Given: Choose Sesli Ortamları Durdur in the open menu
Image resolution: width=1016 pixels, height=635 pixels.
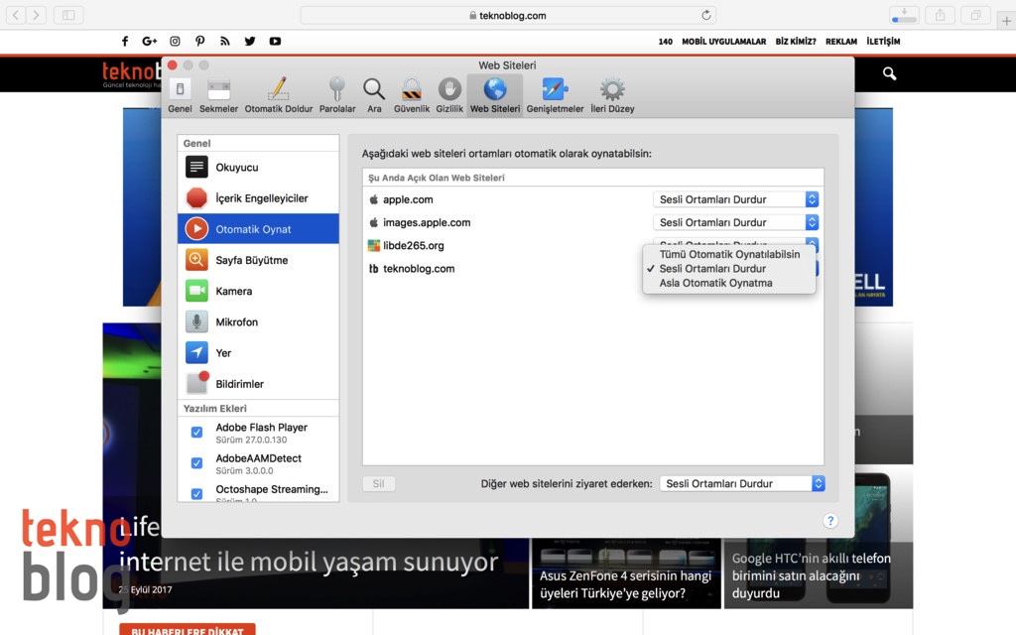Looking at the screenshot, I should 729,268.
